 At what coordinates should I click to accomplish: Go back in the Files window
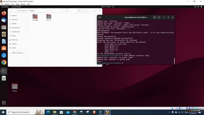(x=10, y=11)
